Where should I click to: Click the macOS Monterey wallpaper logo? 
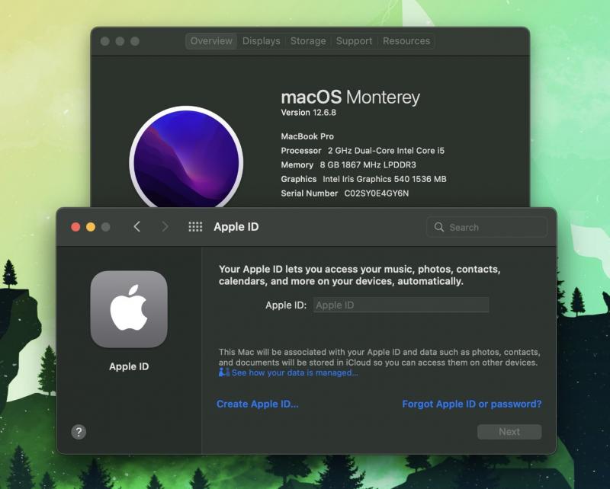coord(186,158)
